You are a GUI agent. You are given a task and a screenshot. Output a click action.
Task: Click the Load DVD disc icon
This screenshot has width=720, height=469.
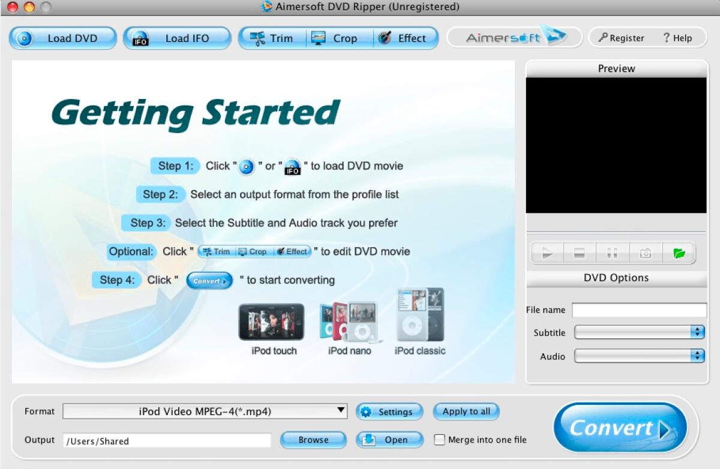coord(25,38)
